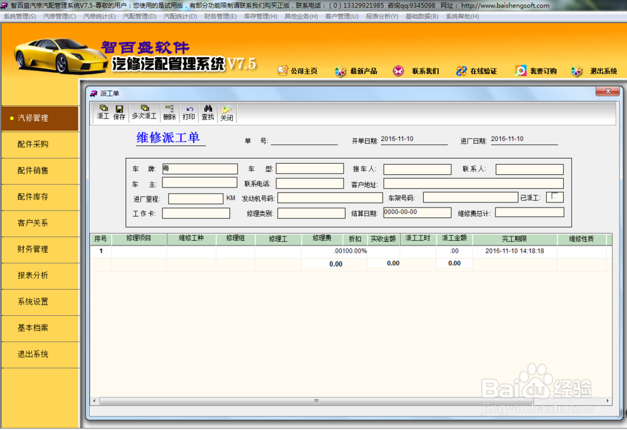627x430 pixels.
Task: Click the 多次派工 toolbar icon
Action: [144, 112]
